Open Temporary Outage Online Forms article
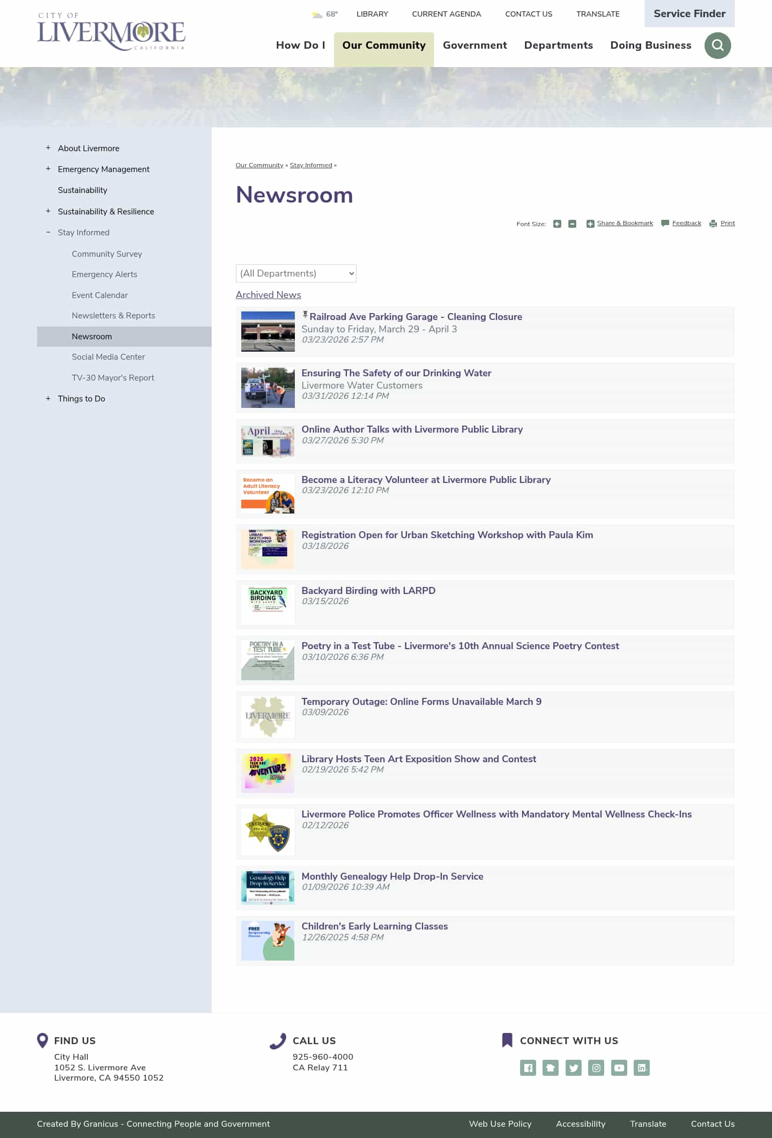Viewport: 772px width, 1138px height. click(421, 702)
